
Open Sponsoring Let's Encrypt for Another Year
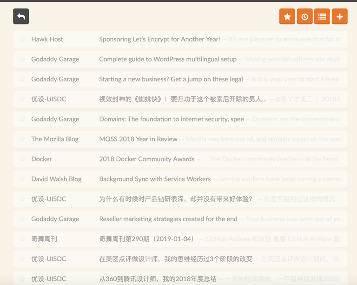[159, 39]
